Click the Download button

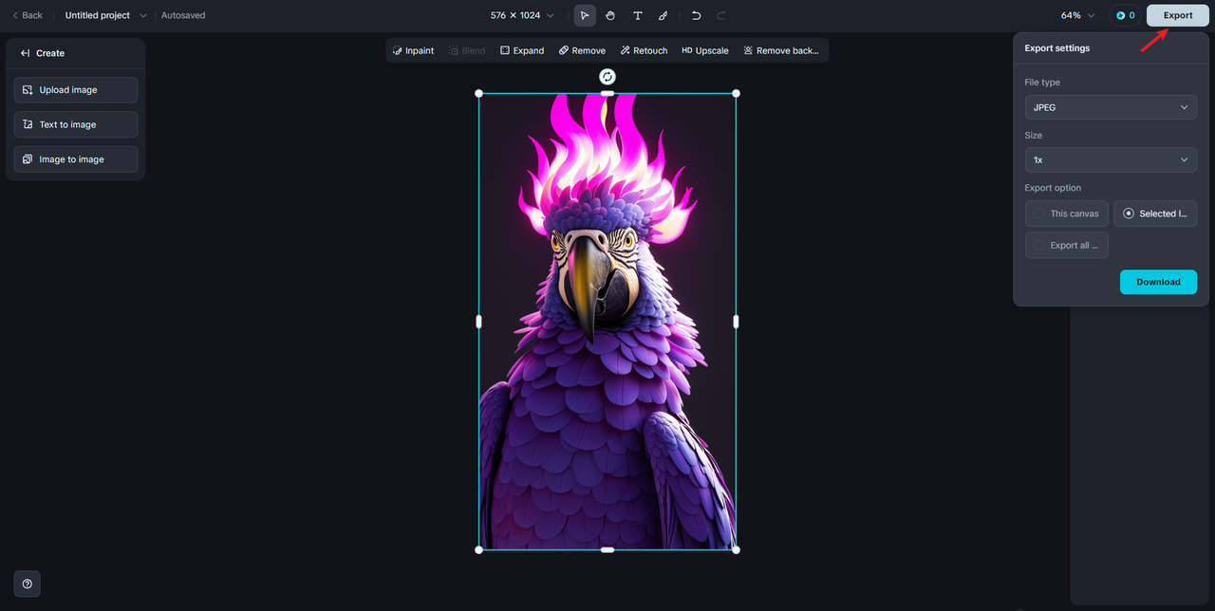pos(1158,282)
